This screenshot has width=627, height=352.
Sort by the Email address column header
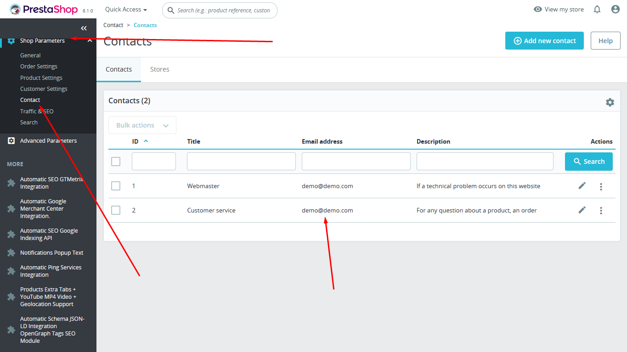point(322,141)
